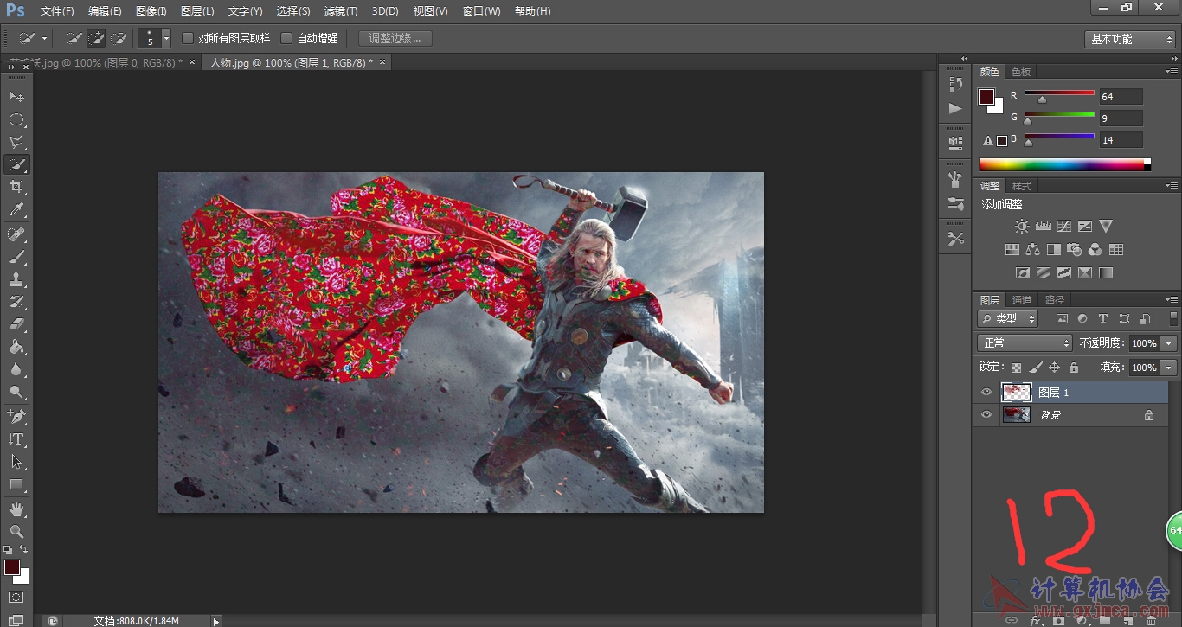Hide 背景 layer visibility eye
This screenshot has width=1182, height=627.
coord(986,415)
